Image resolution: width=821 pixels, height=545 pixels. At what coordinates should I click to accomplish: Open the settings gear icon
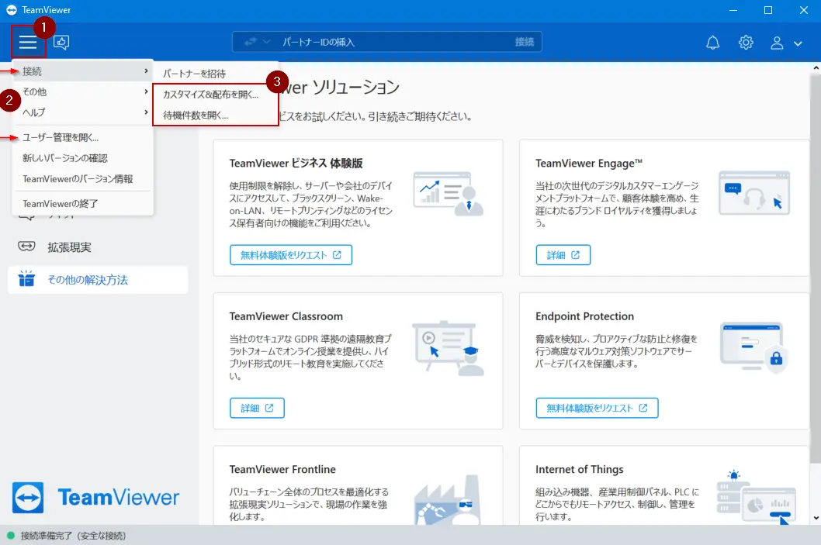pos(746,43)
